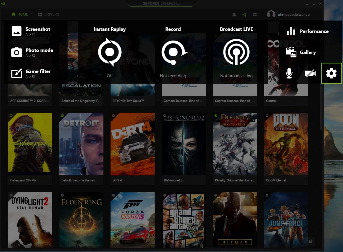This screenshot has width=343, height=252.
Task: Open the feedback chat icon
Action: point(311,241)
